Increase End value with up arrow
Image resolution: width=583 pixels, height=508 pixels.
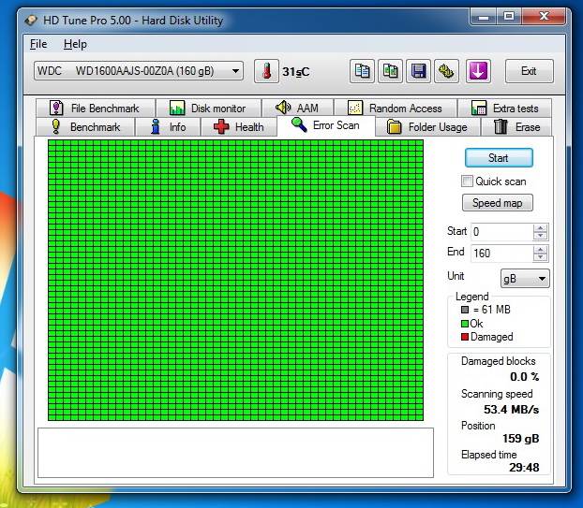click(540, 250)
